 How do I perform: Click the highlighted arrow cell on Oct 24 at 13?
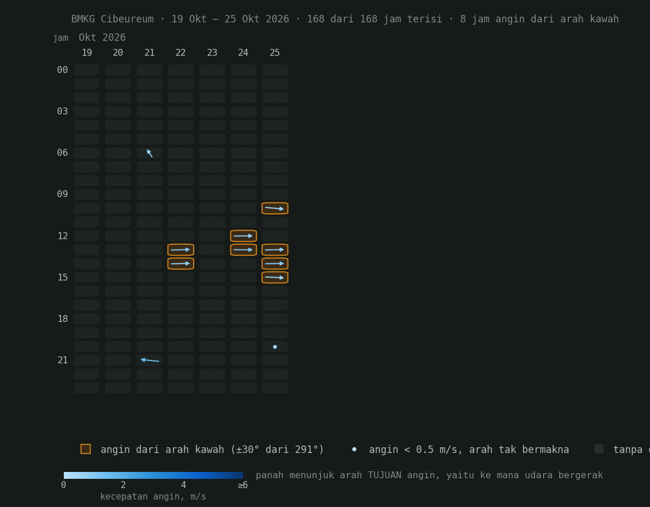(x=243, y=249)
